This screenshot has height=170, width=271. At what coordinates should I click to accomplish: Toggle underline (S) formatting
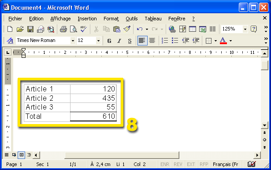130,41
